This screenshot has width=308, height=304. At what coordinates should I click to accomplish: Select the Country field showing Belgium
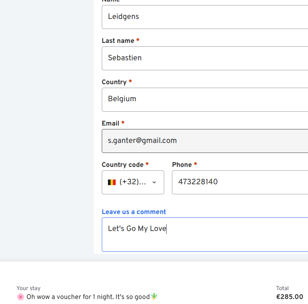pos(204,100)
